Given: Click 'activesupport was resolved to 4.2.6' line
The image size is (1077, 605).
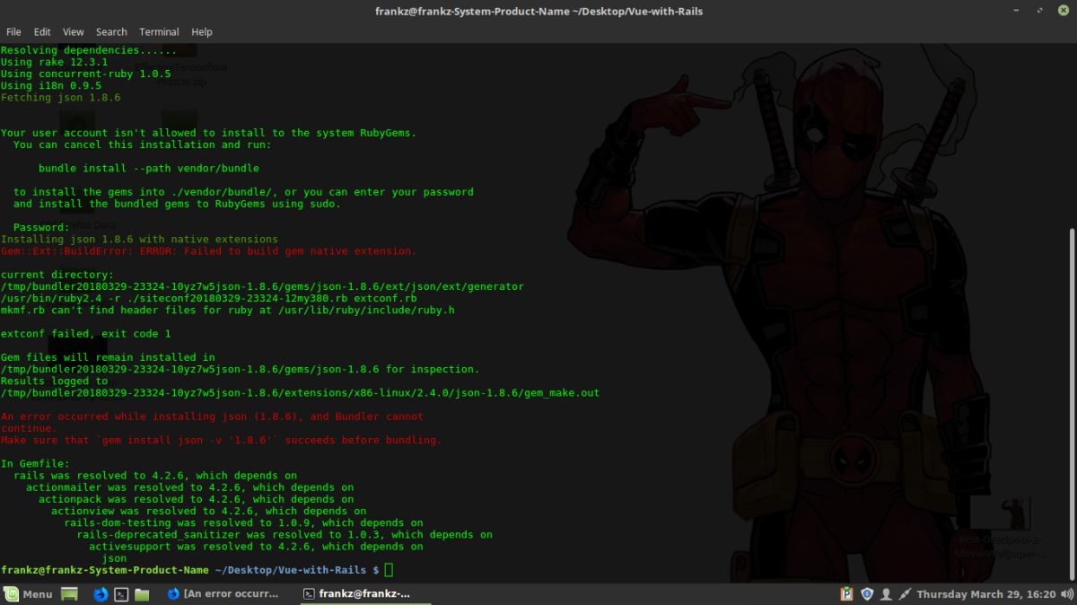Looking at the screenshot, I should tap(256, 546).
